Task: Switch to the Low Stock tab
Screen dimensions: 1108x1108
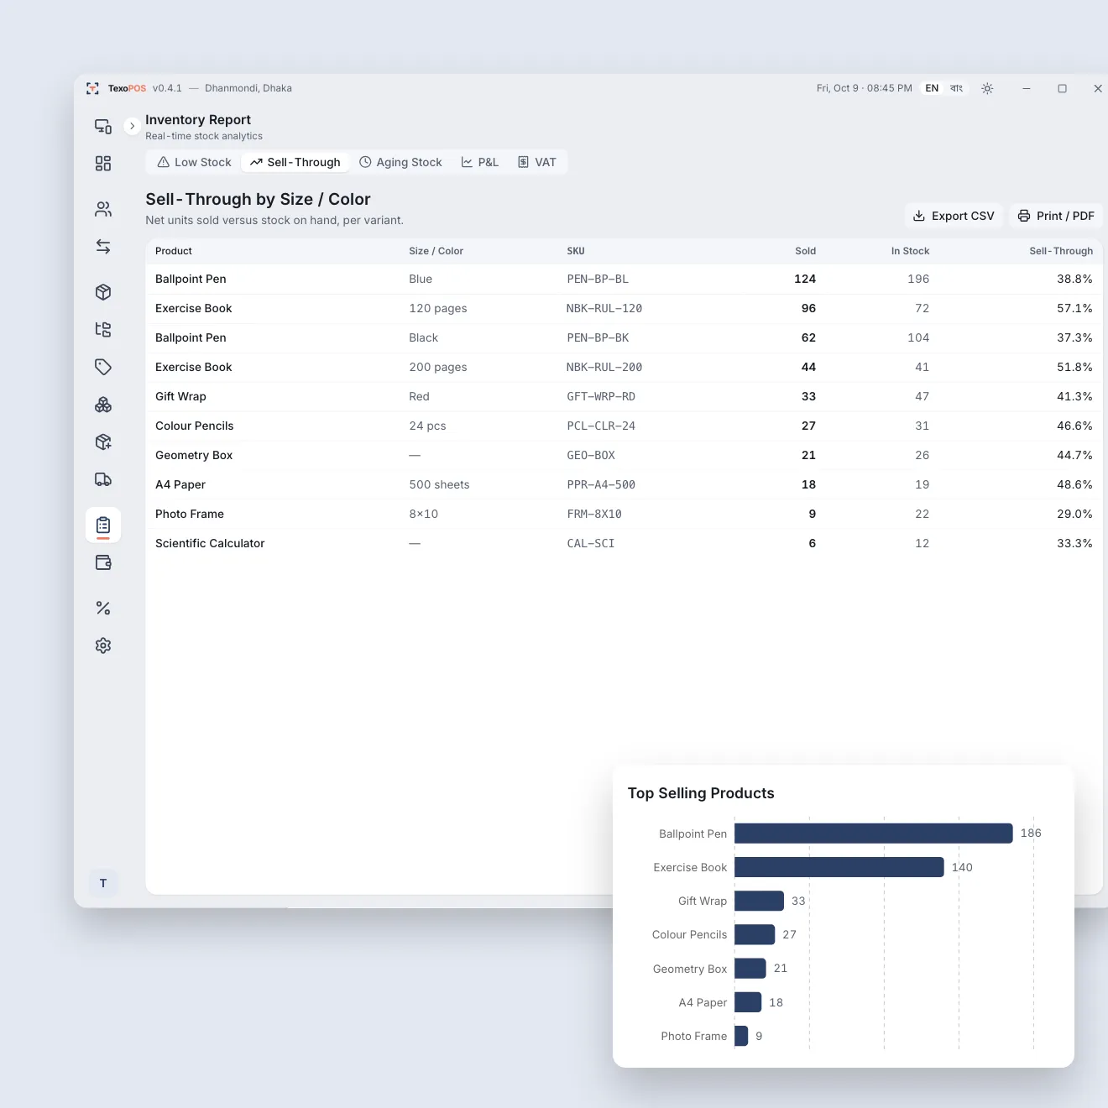Action: pos(195,162)
